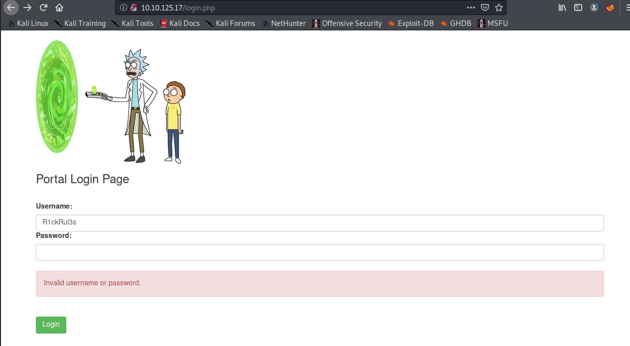Toggle the sidebar view icon

tap(578, 7)
